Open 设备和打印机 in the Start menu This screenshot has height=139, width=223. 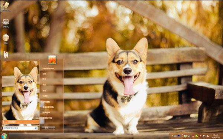(x=48, y=107)
